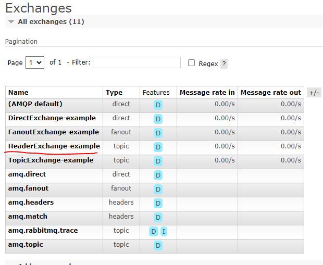
Task: Sort by the Message rate in column
Action: (x=207, y=93)
